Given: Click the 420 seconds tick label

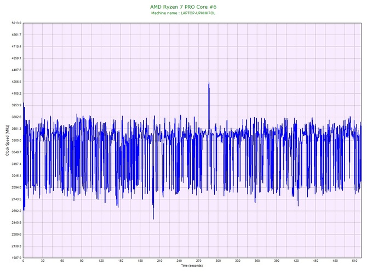Looking at the screenshot, I should 296,261.
